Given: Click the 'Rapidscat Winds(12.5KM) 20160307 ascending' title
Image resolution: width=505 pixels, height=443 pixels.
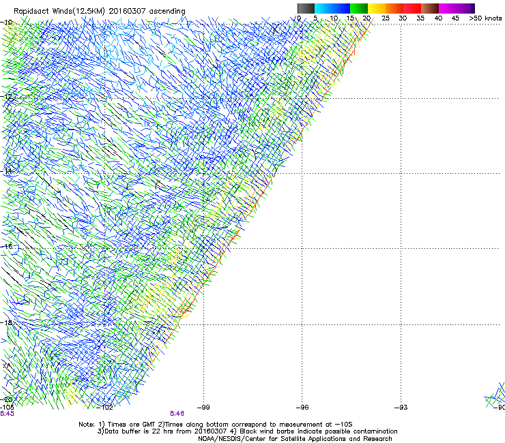Looking at the screenshot, I should tap(100, 12).
